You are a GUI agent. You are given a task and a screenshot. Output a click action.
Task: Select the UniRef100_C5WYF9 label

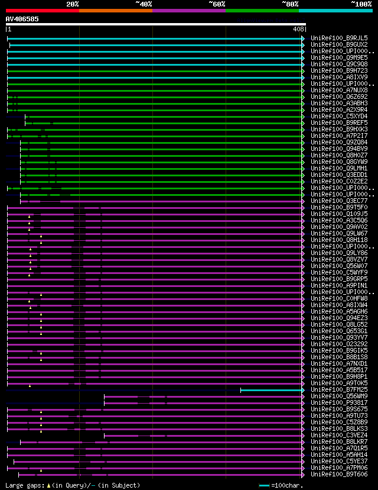[339, 272]
